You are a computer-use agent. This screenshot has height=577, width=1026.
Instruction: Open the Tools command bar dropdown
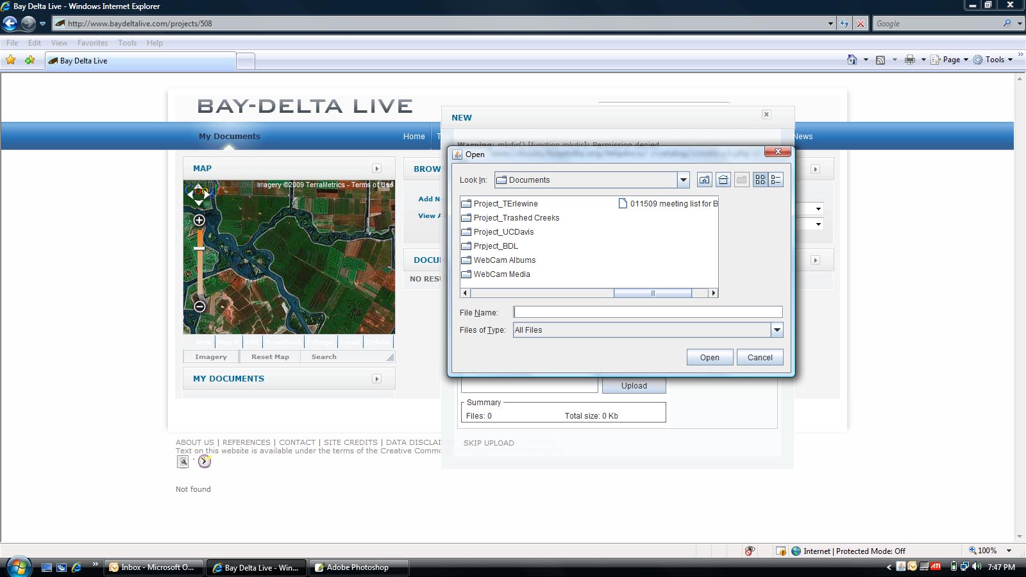[x=993, y=60]
